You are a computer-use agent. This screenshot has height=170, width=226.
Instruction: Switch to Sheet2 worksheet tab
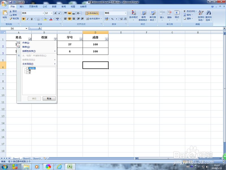27,158
